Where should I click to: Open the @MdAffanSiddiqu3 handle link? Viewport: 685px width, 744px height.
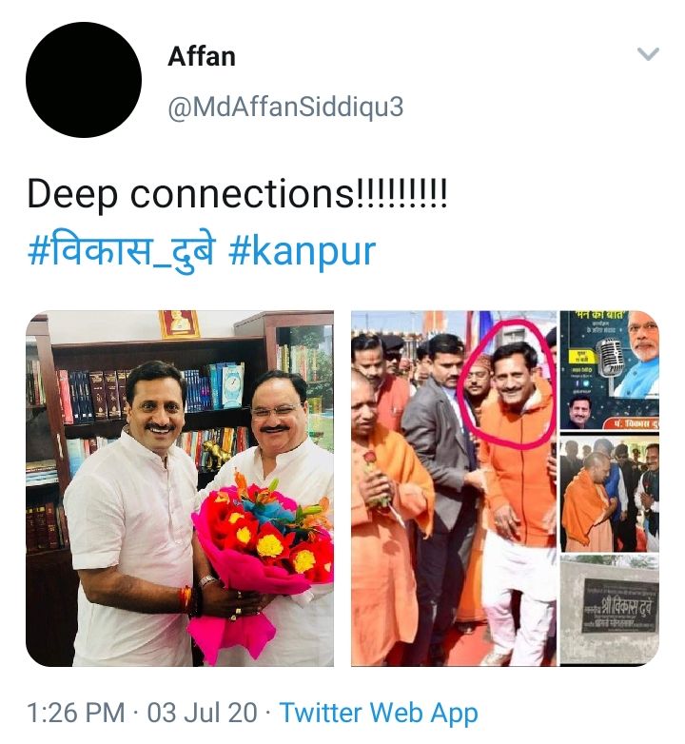[x=285, y=107]
